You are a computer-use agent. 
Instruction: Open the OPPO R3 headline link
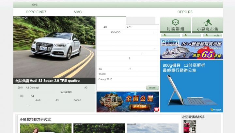point(185,12)
